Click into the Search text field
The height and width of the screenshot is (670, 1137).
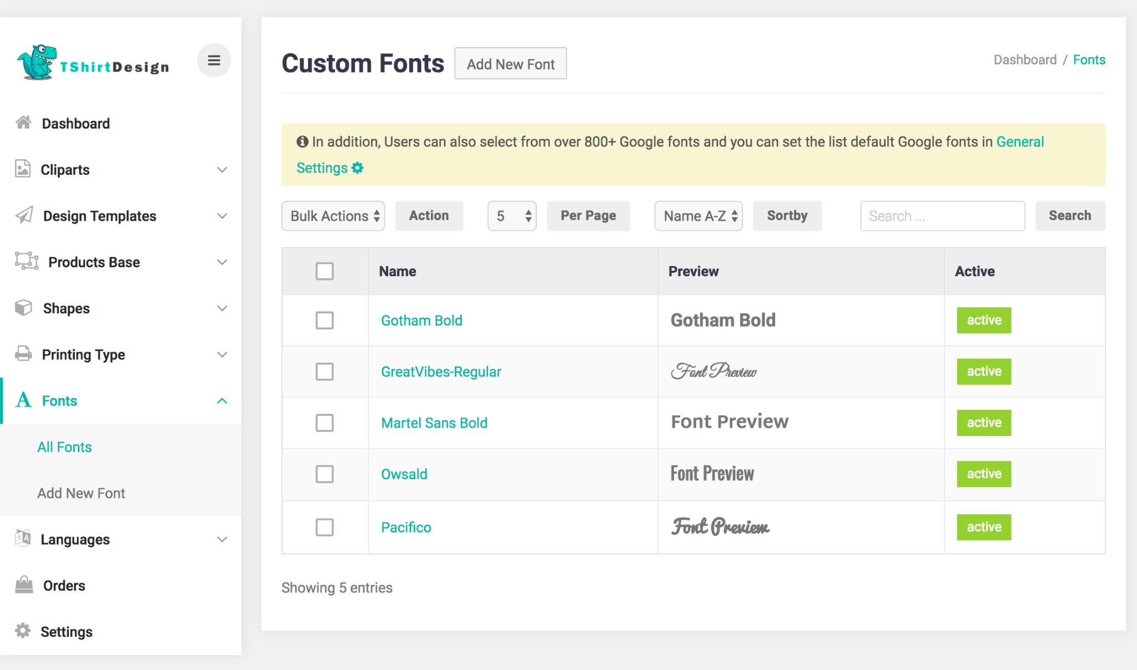pos(942,216)
